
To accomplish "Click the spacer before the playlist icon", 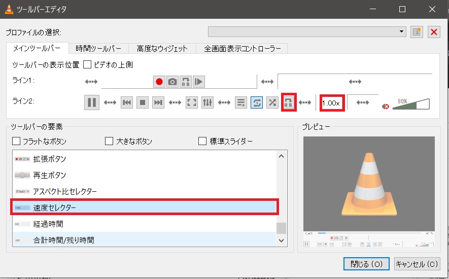I will (224, 102).
